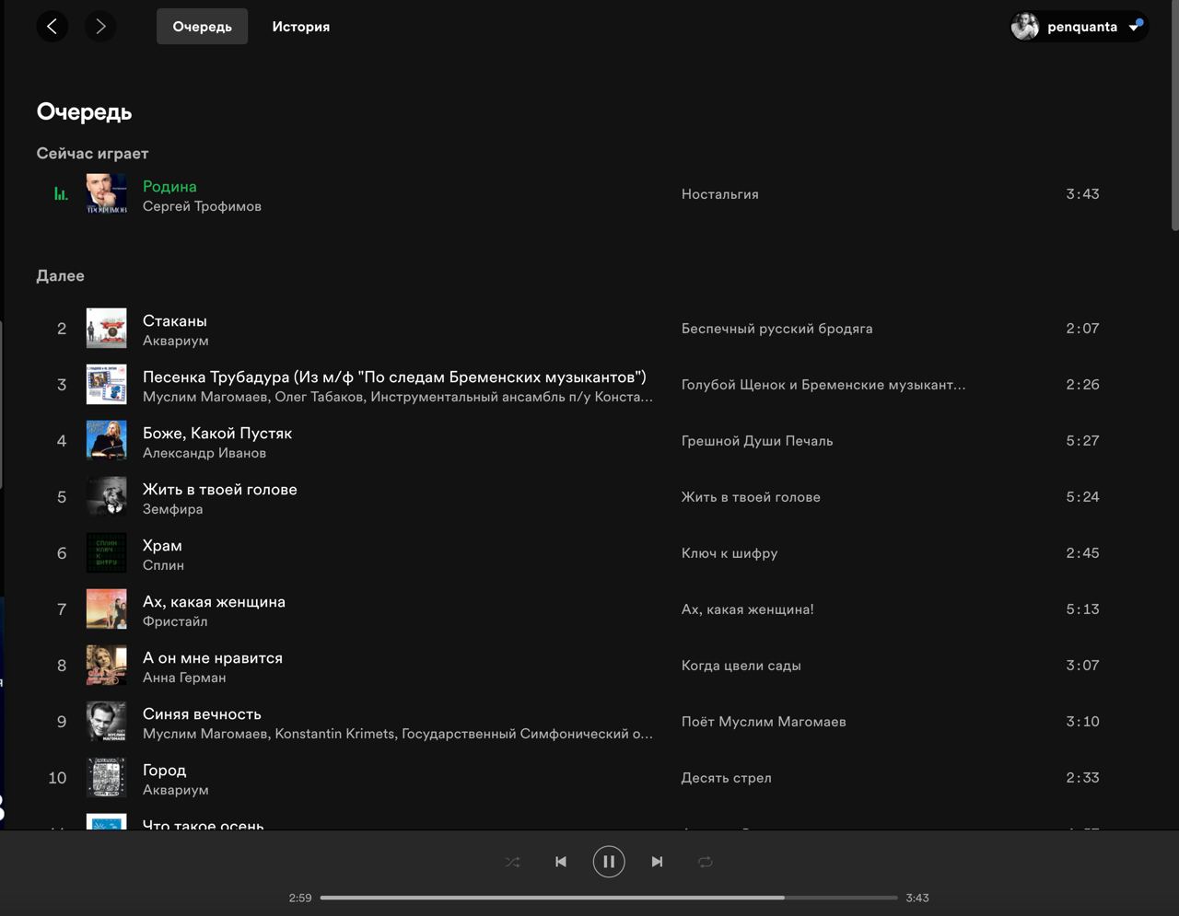
Task: Select track title Ах, какая женщина
Action: (x=214, y=601)
